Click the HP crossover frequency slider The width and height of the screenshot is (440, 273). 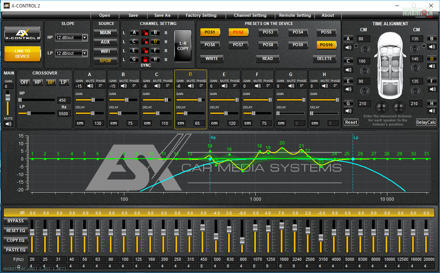coord(37,100)
